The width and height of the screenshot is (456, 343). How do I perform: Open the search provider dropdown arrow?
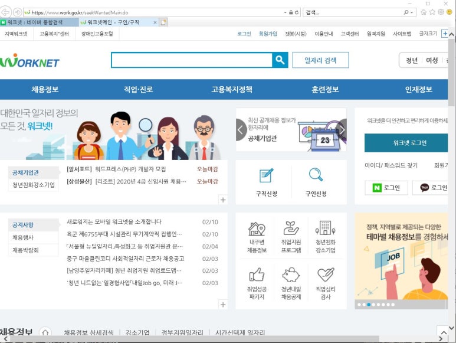point(412,12)
